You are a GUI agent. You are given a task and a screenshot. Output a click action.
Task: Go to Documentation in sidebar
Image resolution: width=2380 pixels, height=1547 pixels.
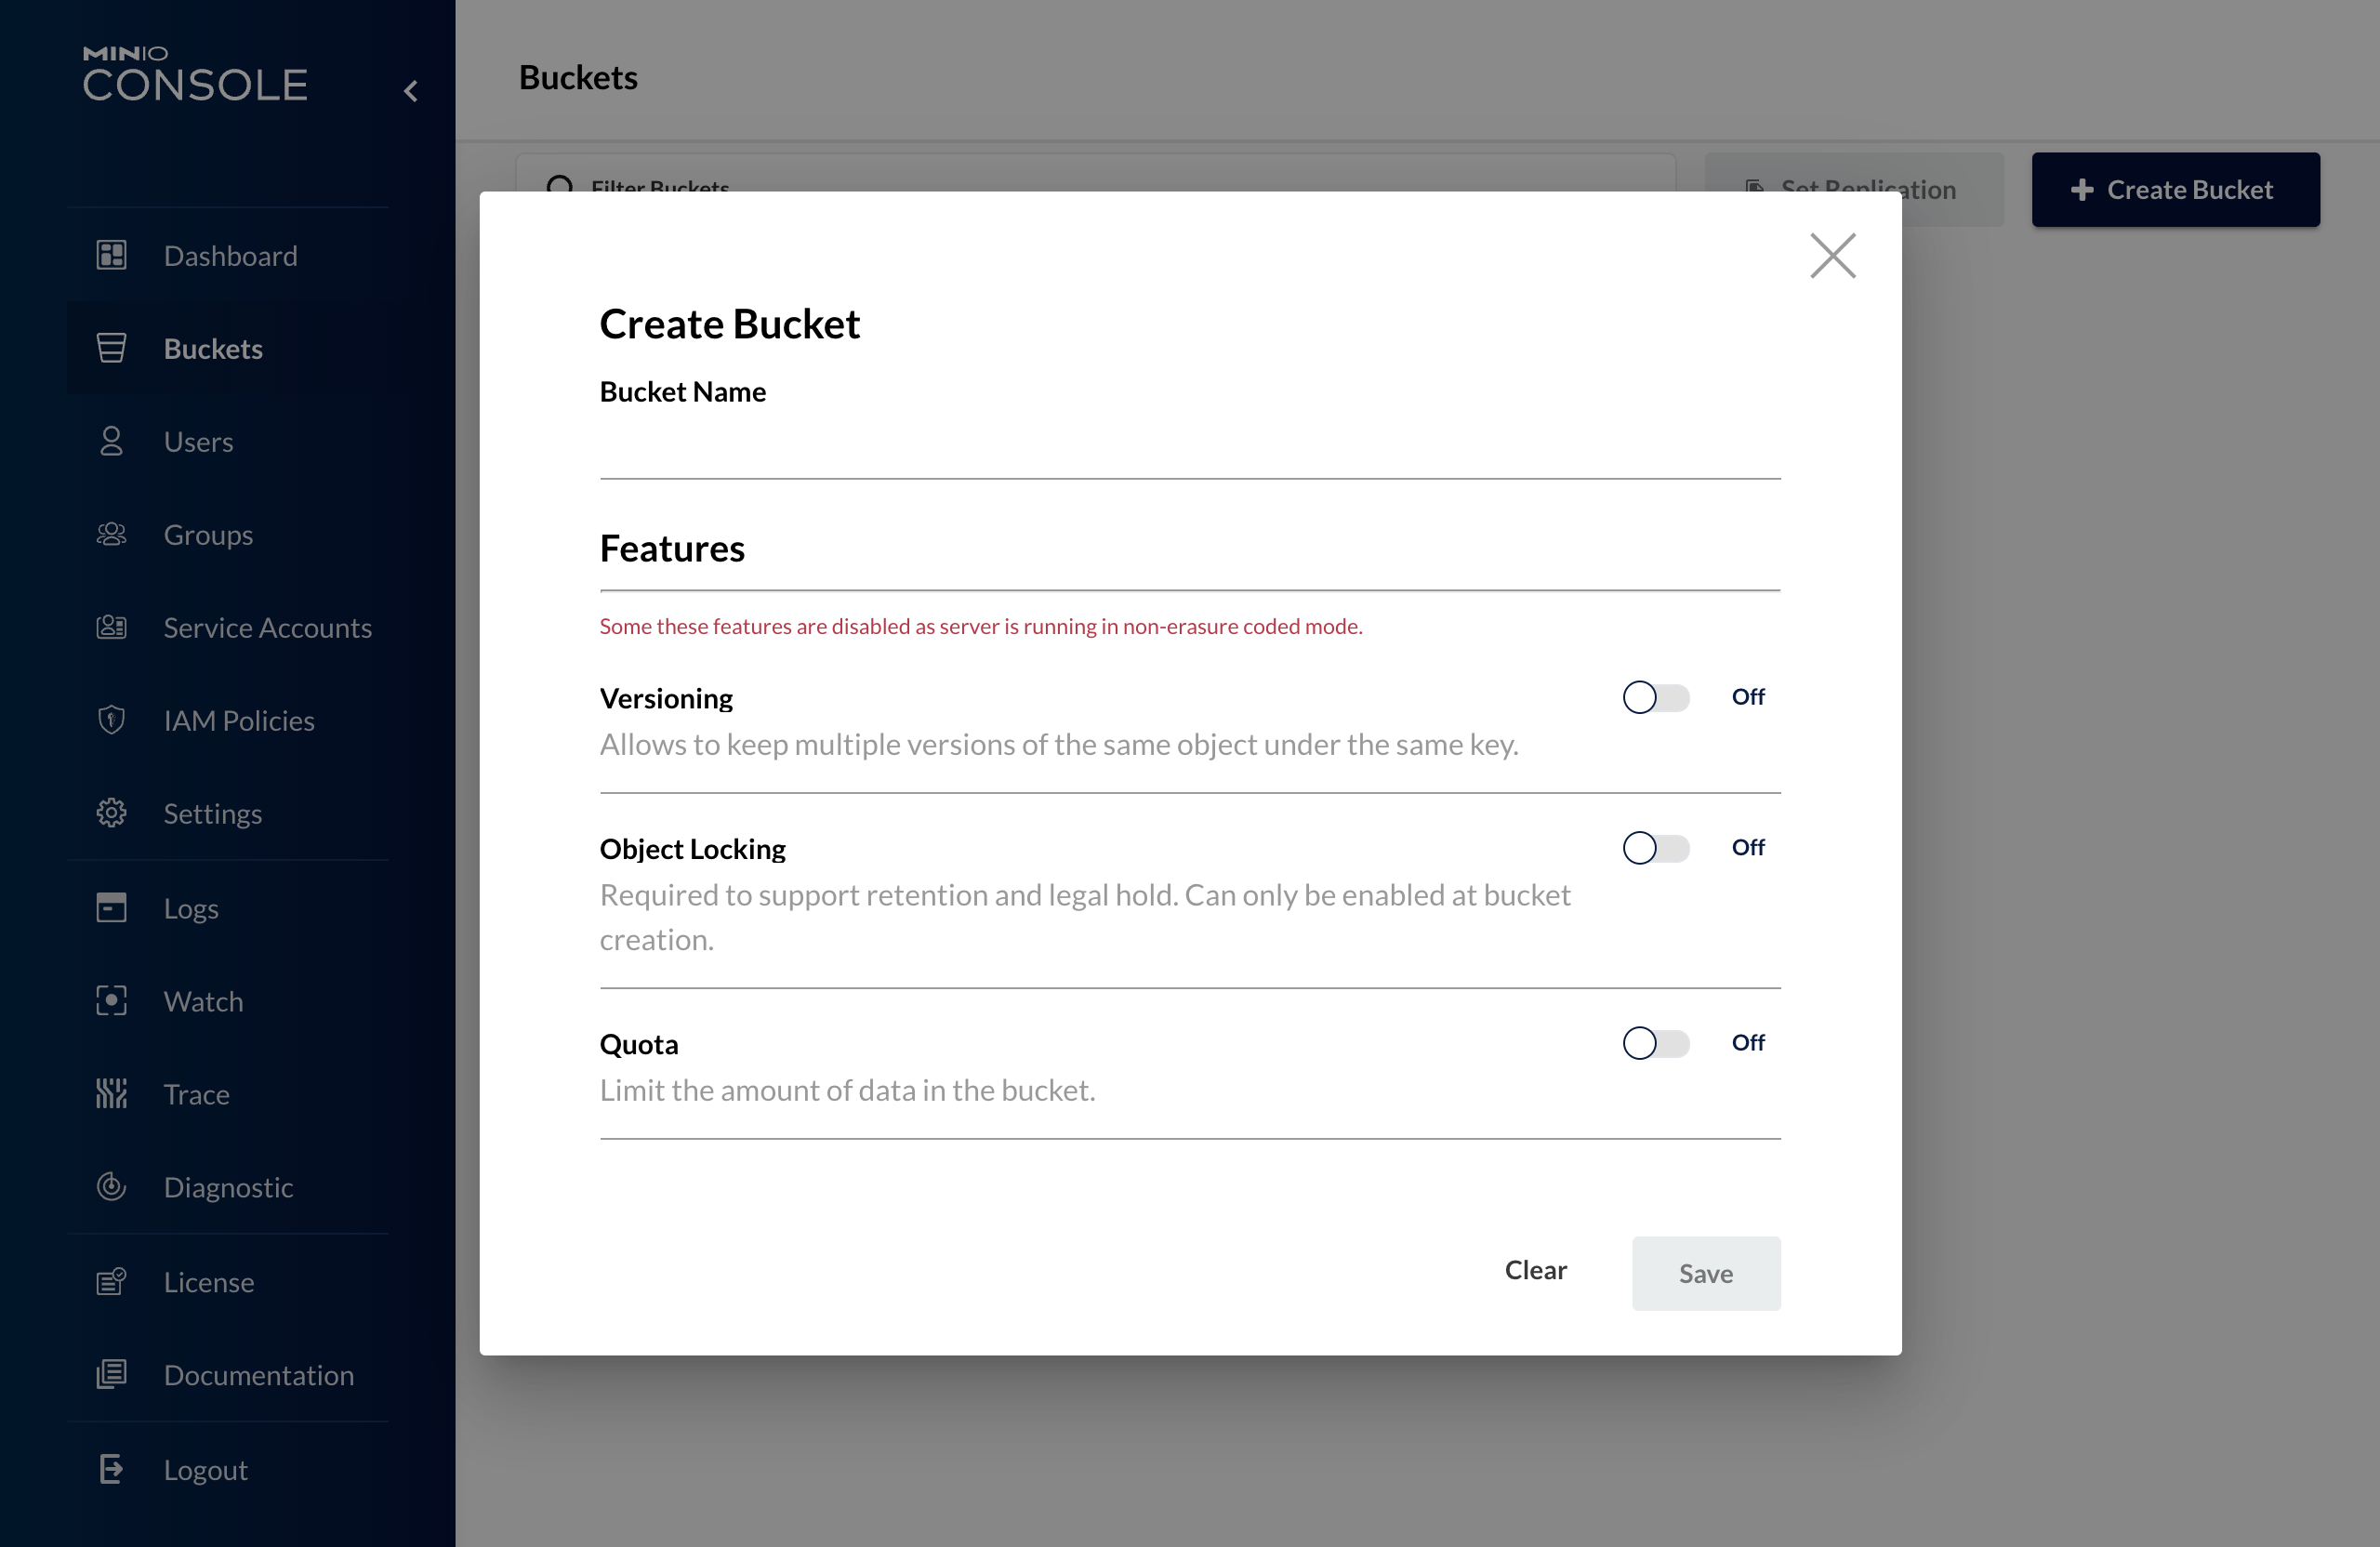pos(258,1375)
